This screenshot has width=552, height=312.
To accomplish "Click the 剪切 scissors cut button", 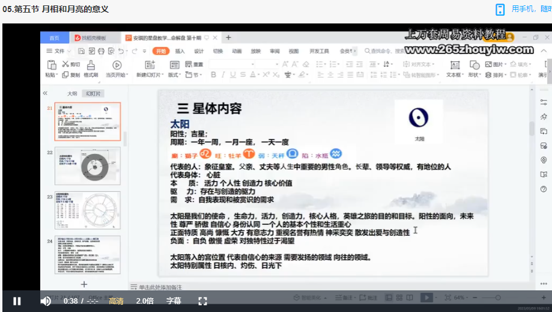I will click(x=71, y=64).
